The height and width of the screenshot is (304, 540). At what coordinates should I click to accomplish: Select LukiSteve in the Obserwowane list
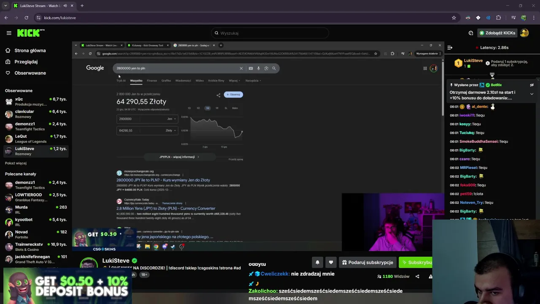click(x=36, y=151)
